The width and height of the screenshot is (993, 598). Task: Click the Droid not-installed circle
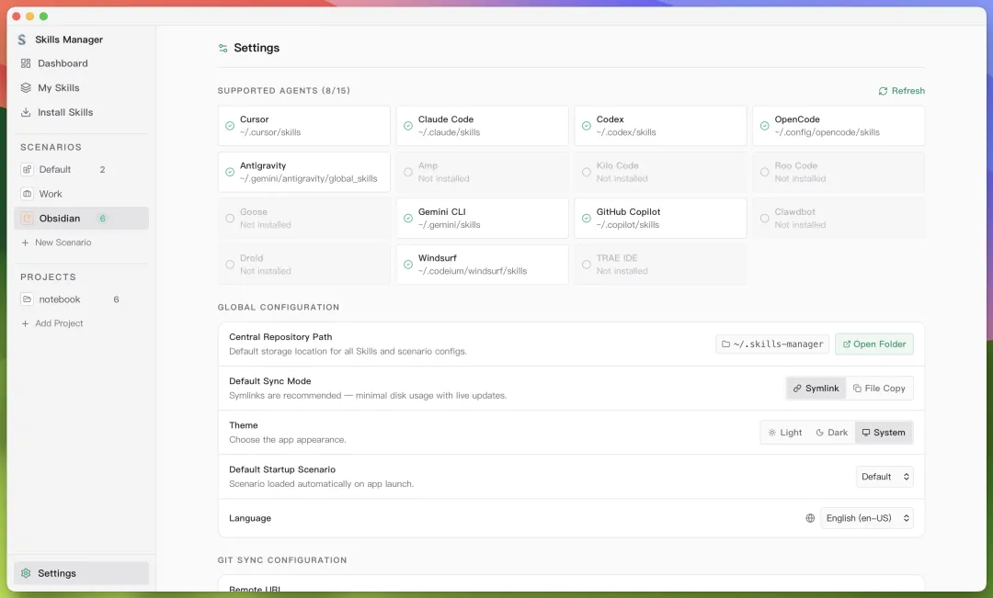click(x=230, y=265)
